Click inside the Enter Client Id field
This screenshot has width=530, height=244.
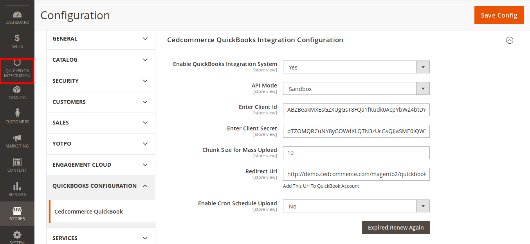[356, 110]
